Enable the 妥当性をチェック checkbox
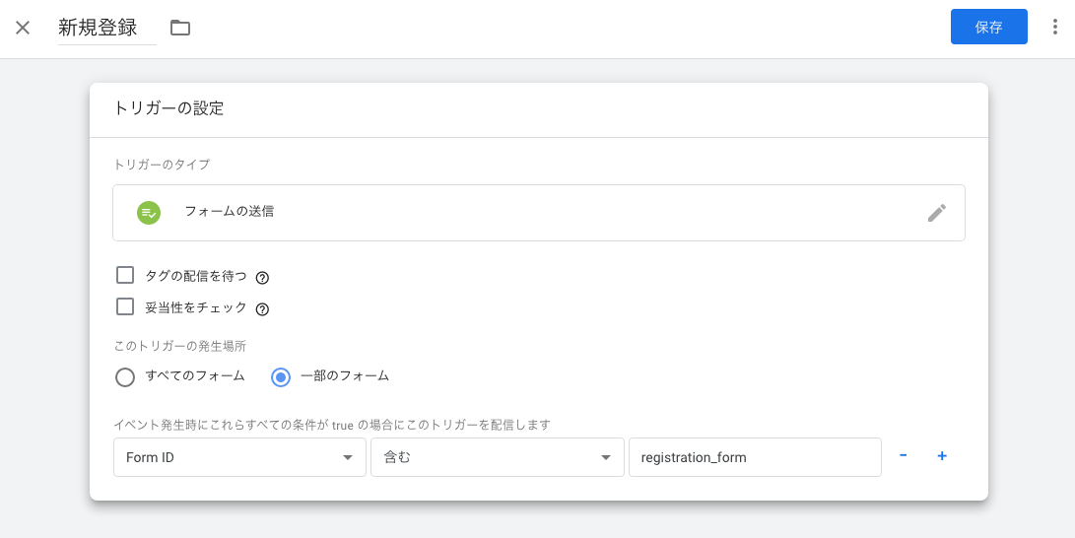 pyautogui.click(x=125, y=306)
